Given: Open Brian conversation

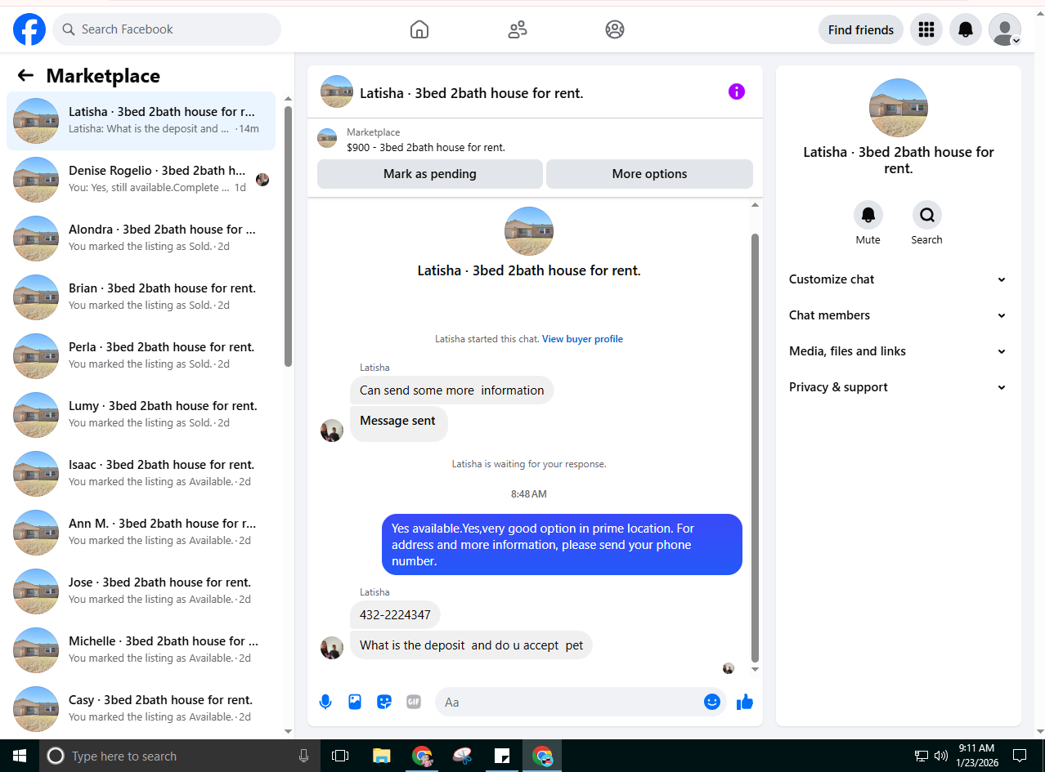Looking at the screenshot, I should (x=141, y=297).
